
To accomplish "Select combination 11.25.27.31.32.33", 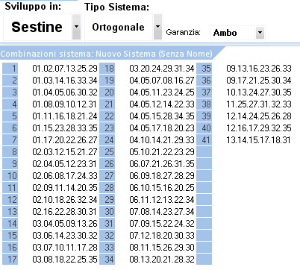I will pos(259,104).
